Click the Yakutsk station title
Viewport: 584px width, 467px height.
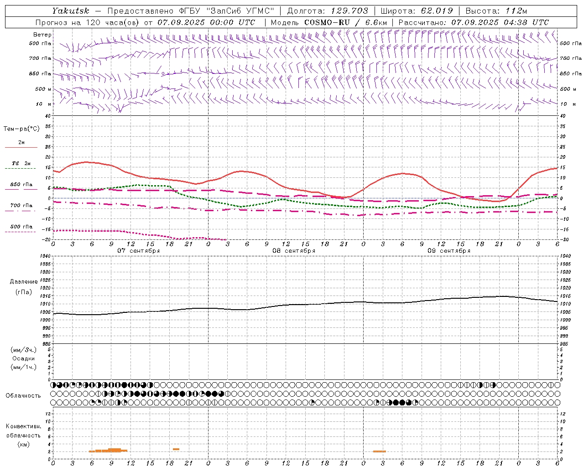pos(70,11)
